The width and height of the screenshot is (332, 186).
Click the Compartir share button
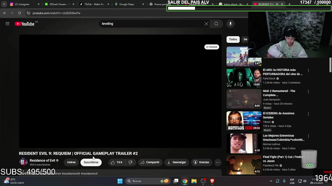(150, 162)
